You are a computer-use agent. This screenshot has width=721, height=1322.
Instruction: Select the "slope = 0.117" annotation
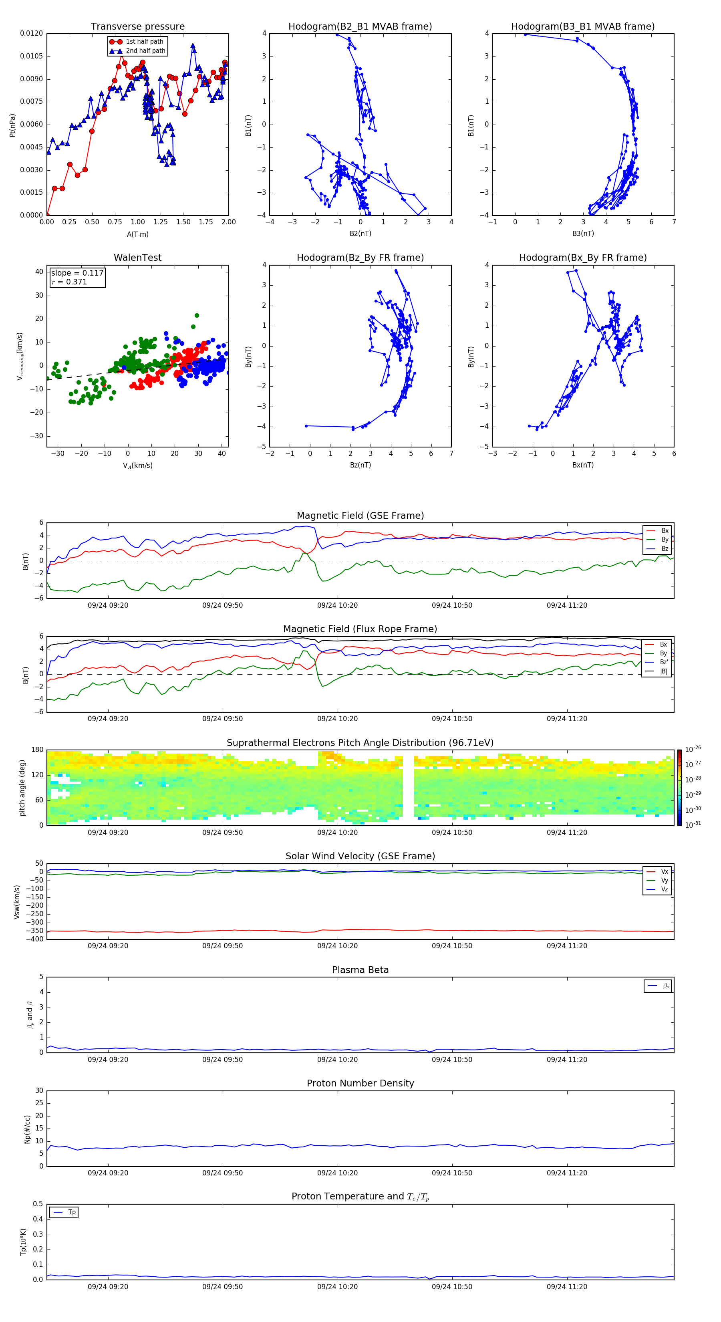[x=77, y=273]
